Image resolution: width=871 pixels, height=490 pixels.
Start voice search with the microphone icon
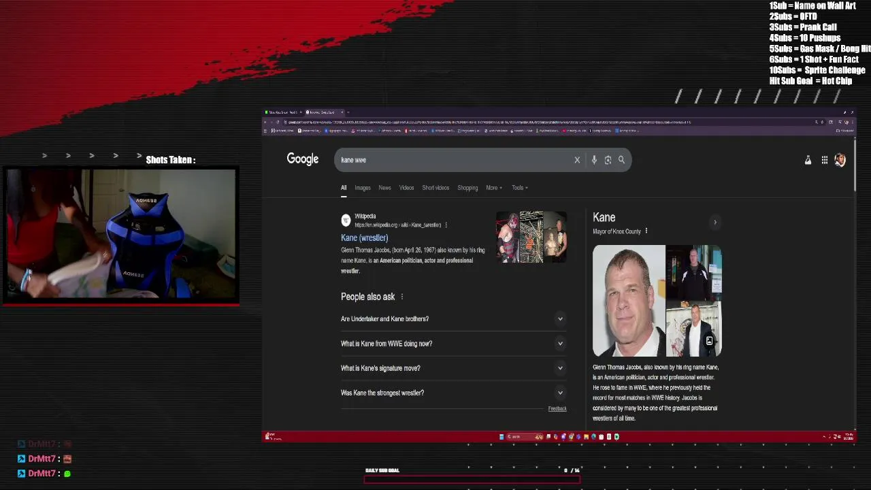pos(594,160)
